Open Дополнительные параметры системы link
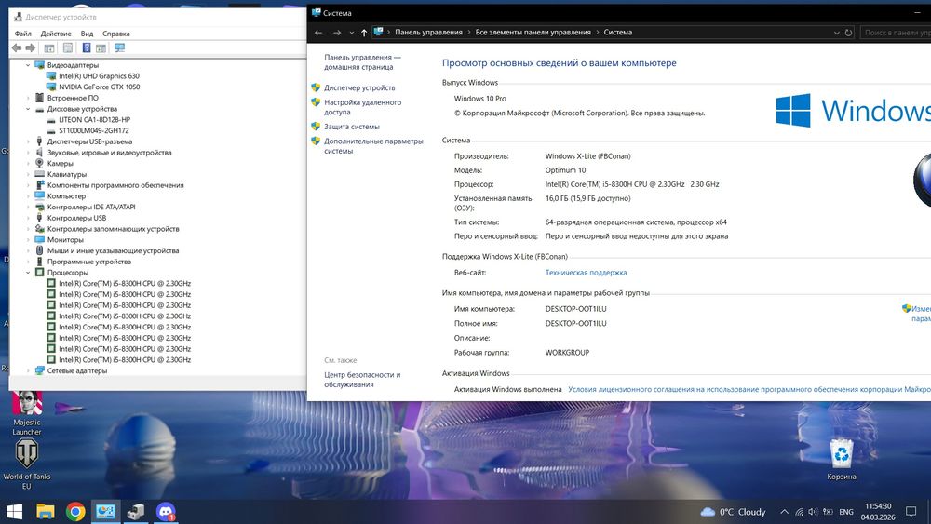The width and height of the screenshot is (931, 524). (373, 146)
